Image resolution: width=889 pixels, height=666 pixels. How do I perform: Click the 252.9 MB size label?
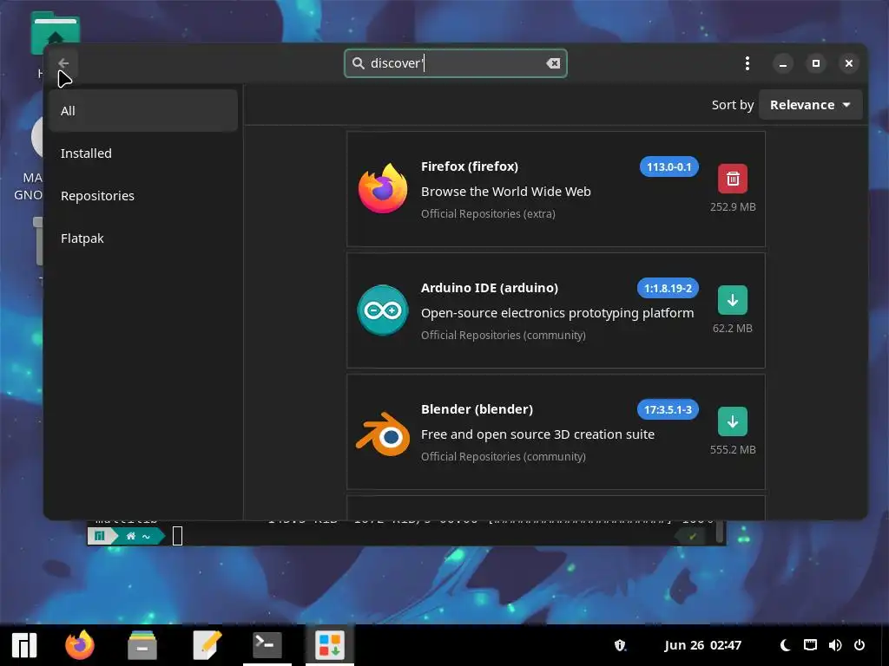click(x=733, y=206)
